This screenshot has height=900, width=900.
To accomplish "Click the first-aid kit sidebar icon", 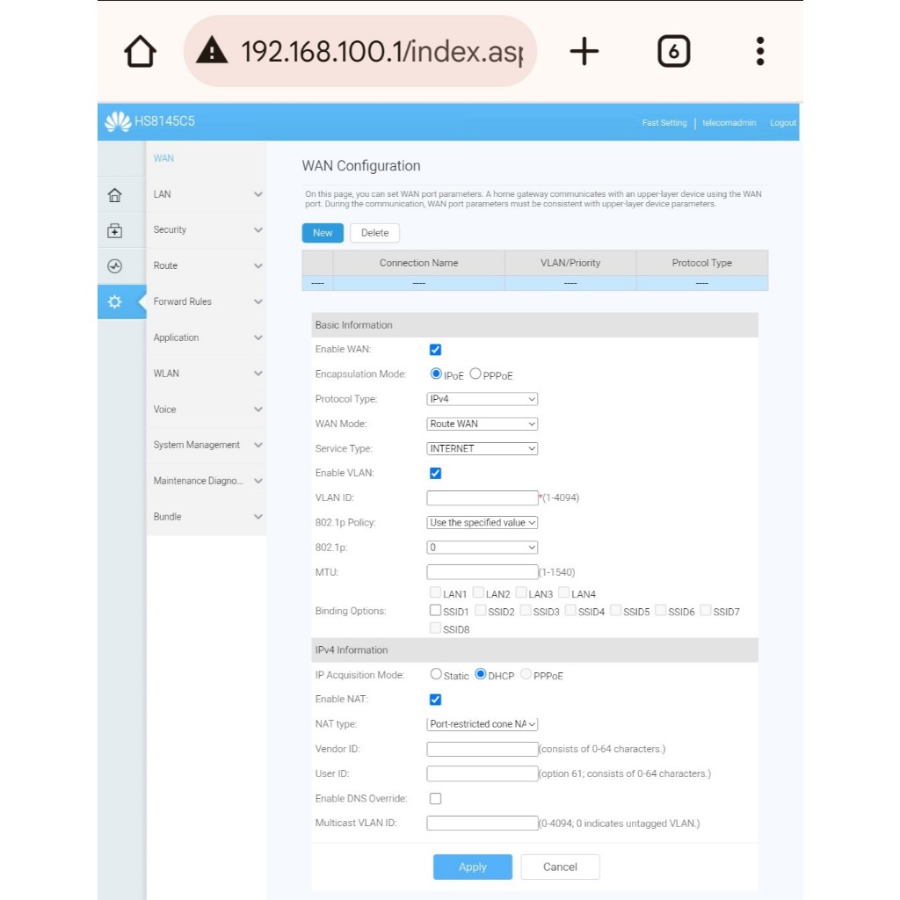I will pos(114,231).
